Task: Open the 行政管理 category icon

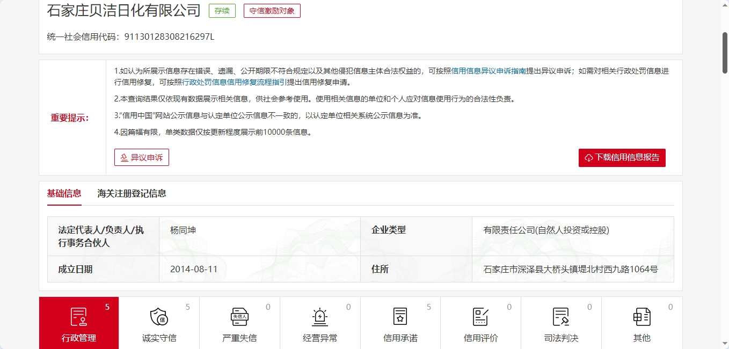Action: tap(79, 317)
